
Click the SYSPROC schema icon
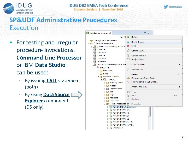tap(104, 79)
